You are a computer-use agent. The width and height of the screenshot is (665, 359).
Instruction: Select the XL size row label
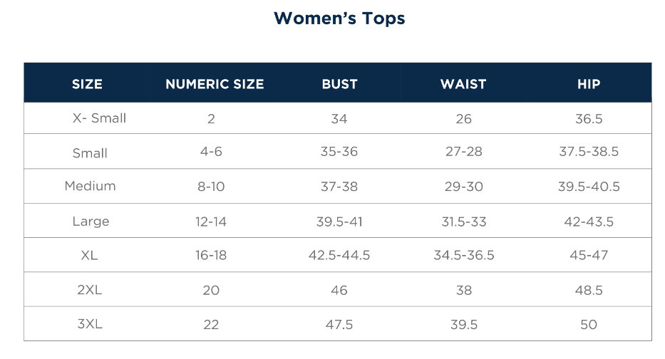[x=89, y=255]
